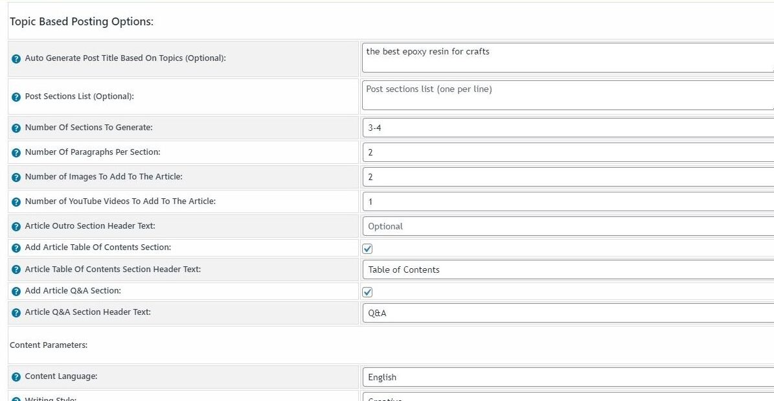This screenshot has width=774, height=401.
Task: Click help icon for Number Of Paragraphs Per Section
Action: pos(16,153)
